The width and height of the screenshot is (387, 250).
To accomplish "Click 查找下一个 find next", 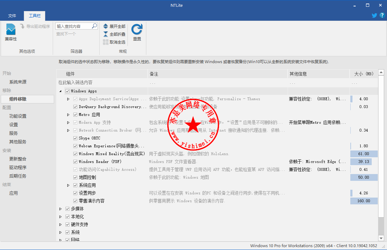I will tap(66, 34).
